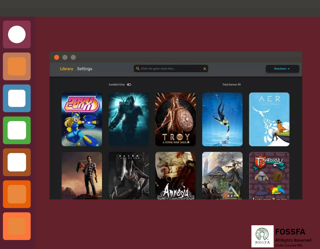The height and width of the screenshot is (249, 320).
Task: Clear the search field with the X icon
Action: (x=205, y=69)
